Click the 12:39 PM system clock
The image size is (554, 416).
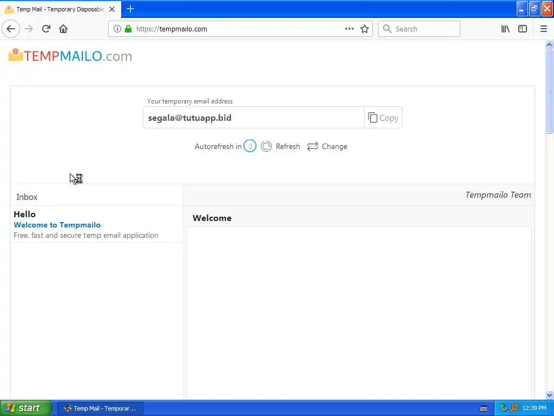[534, 408]
